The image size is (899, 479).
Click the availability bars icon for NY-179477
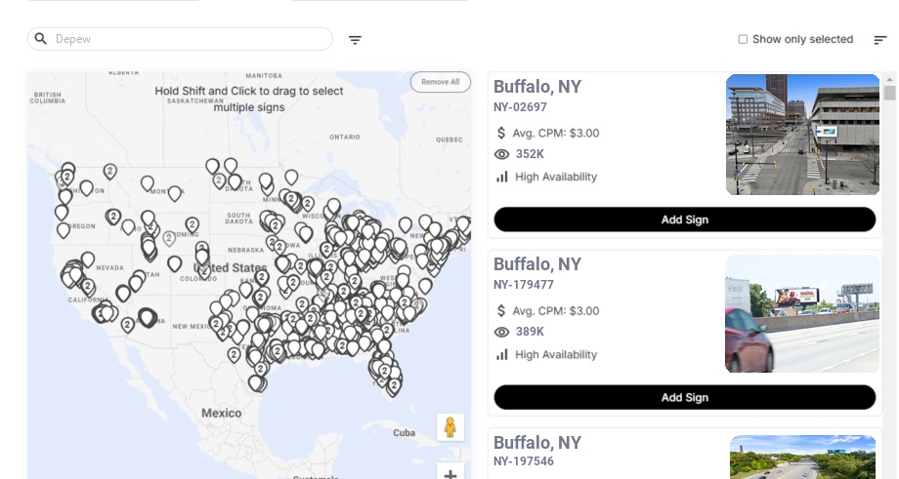click(502, 354)
